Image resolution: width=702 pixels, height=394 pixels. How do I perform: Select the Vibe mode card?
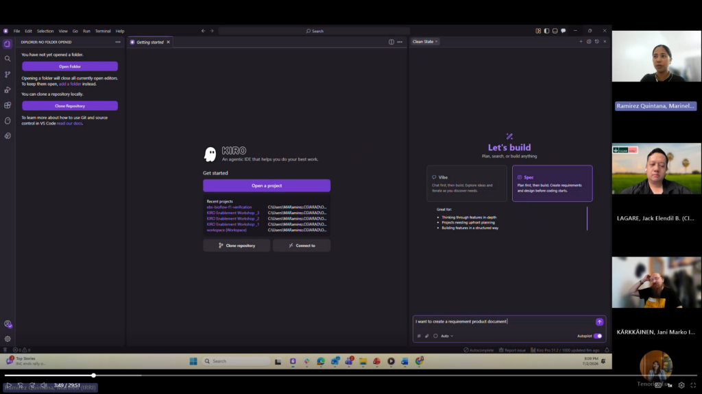click(x=466, y=183)
